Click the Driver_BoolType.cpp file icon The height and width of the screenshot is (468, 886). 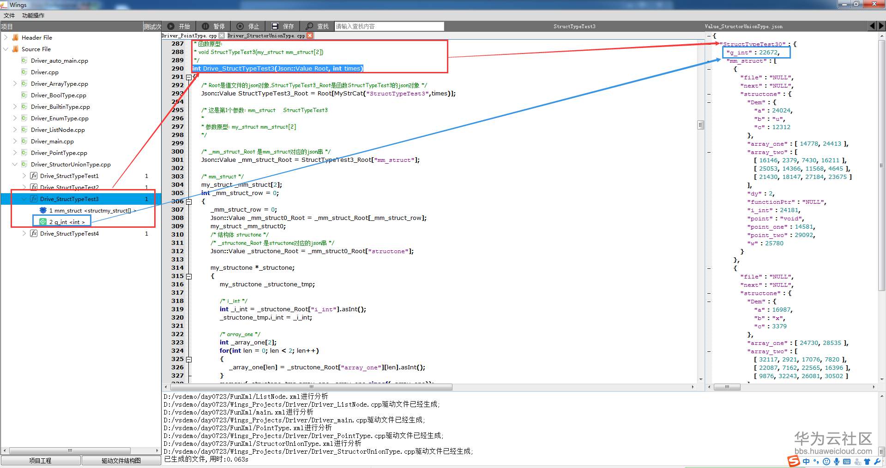pyautogui.click(x=24, y=95)
